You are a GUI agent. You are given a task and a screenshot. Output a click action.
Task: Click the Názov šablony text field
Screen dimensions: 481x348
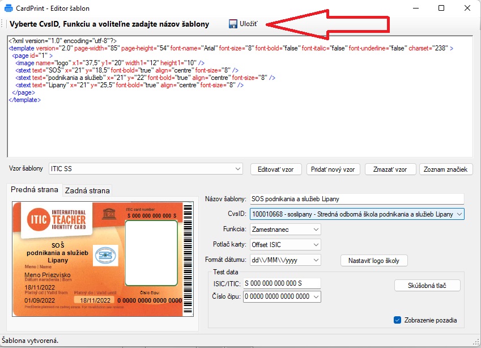[356, 199]
